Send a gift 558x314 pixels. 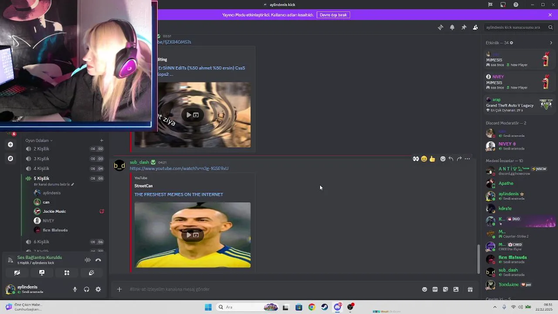pyautogui.click(x=470, y=289)
